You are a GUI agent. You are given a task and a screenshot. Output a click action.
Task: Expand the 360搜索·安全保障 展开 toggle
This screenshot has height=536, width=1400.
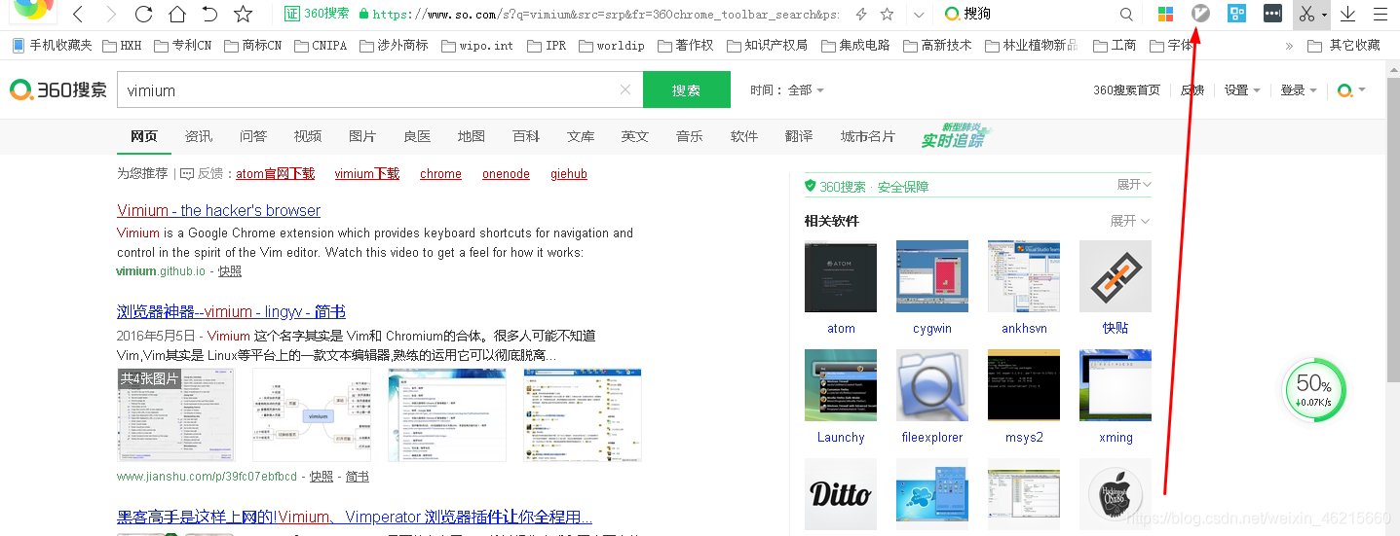click(x=1134, y=185)
